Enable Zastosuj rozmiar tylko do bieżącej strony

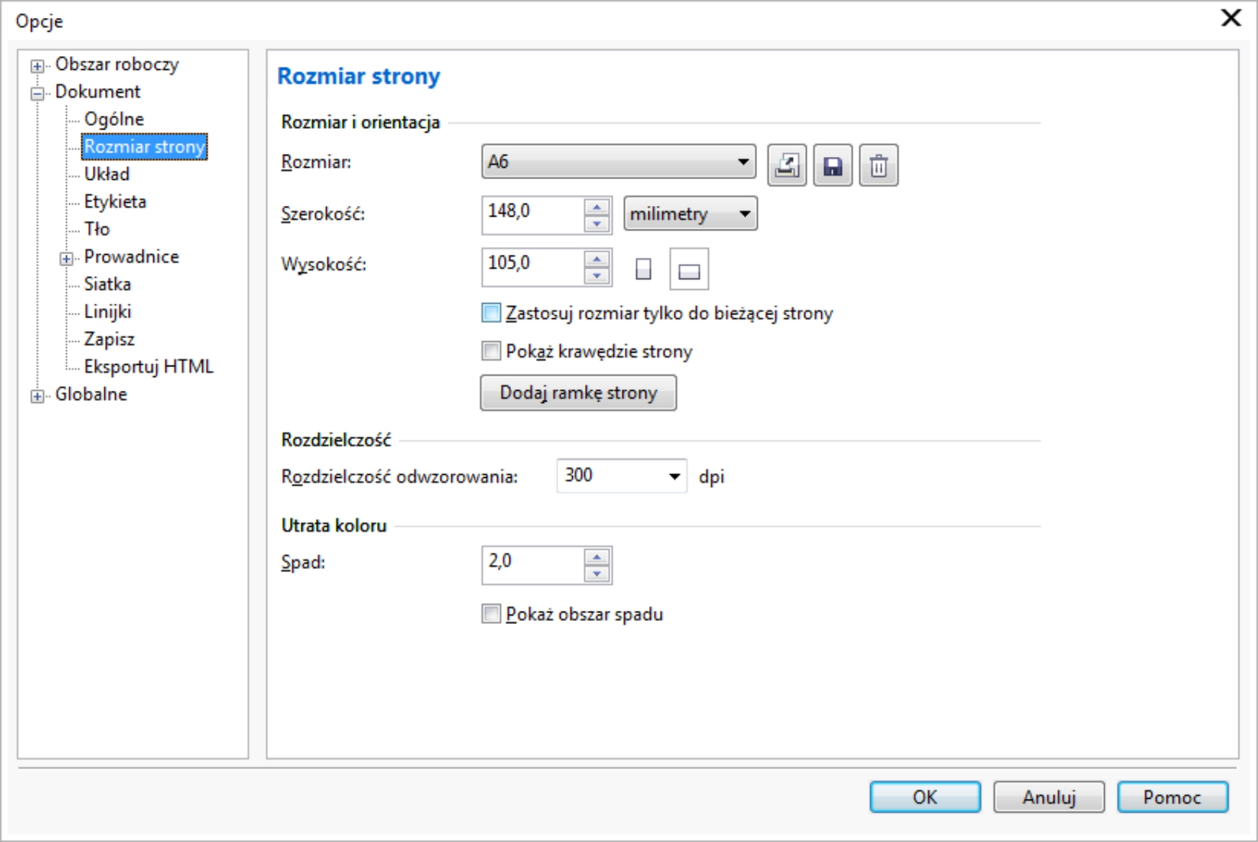(x=492, y=313)
